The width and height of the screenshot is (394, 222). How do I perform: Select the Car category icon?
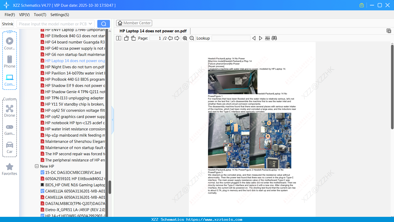[x=10, y=147]
